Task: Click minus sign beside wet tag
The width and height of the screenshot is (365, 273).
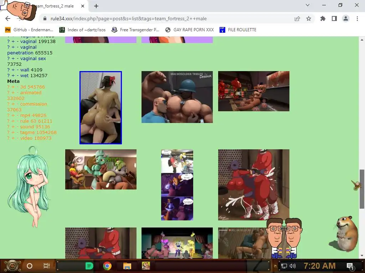Action: point(17,75)
